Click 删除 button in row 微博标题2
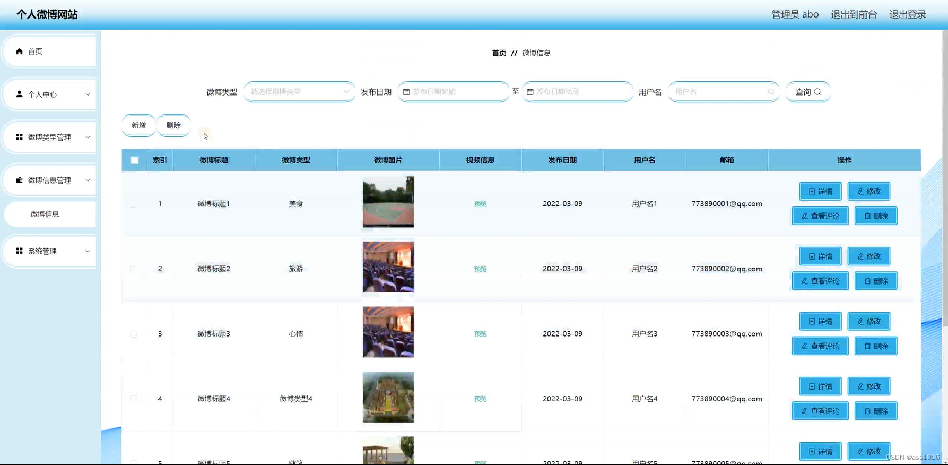Viewport: 948px width, 465px height. (x=876, y=281)
